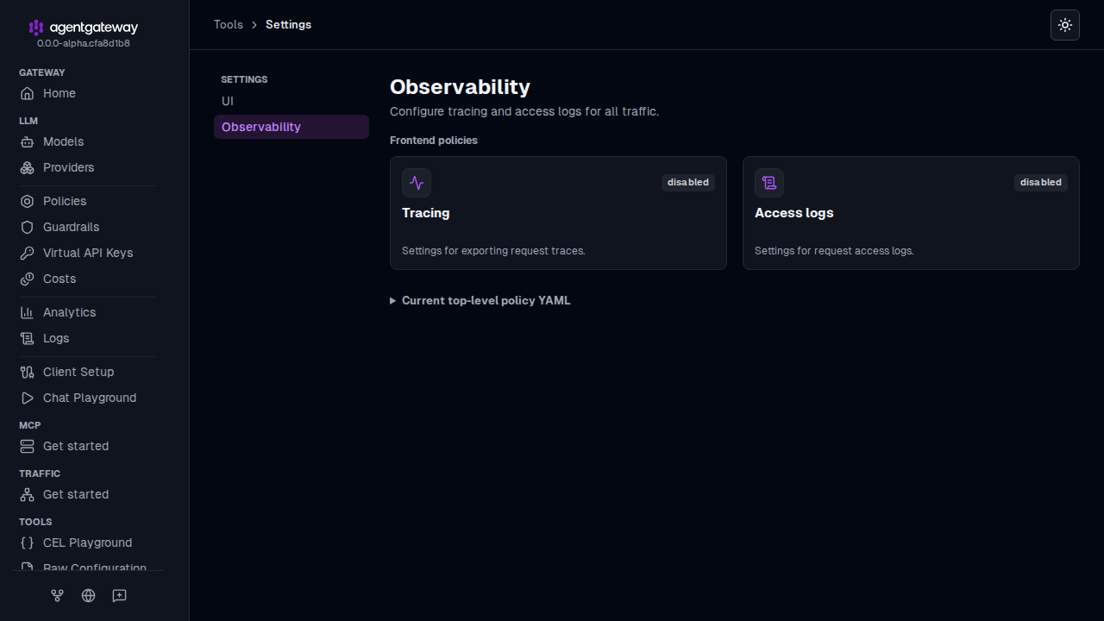The width and height of the screenshot is (1104, 621).
Task: Click the Costs coins icon
Action: click(27, 279)
